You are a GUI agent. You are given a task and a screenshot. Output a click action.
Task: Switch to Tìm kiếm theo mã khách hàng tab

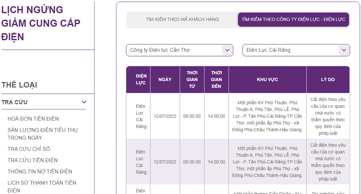coord(182,19)
